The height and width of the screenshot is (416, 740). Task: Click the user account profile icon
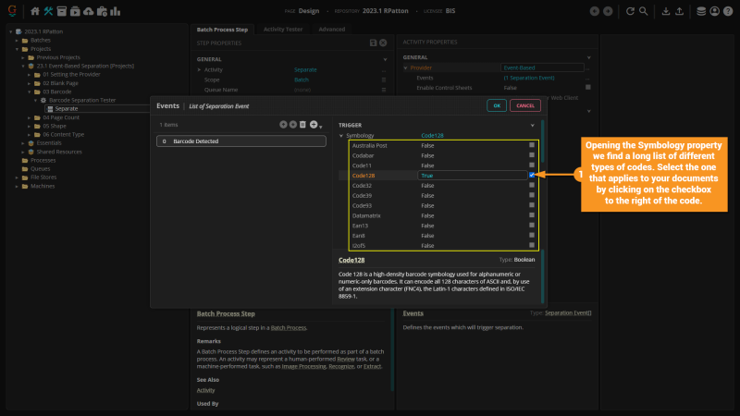[713, 11]
